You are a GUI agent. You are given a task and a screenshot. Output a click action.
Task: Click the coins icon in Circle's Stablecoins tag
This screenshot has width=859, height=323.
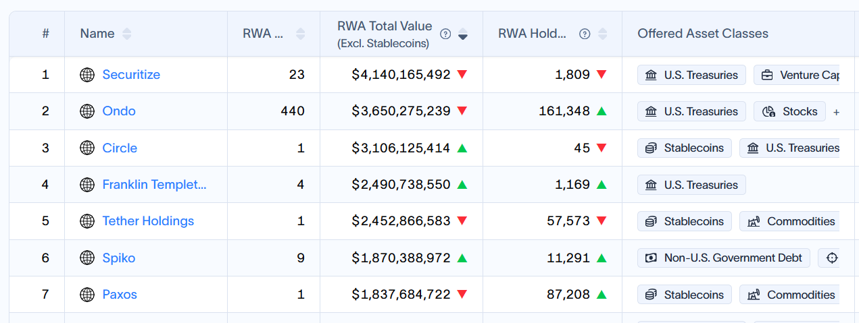pos(651,148)
